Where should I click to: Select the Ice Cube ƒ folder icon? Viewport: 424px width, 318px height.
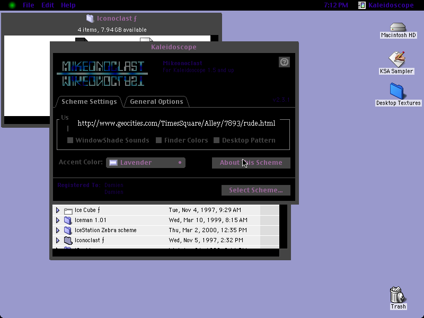pos(68,210)
